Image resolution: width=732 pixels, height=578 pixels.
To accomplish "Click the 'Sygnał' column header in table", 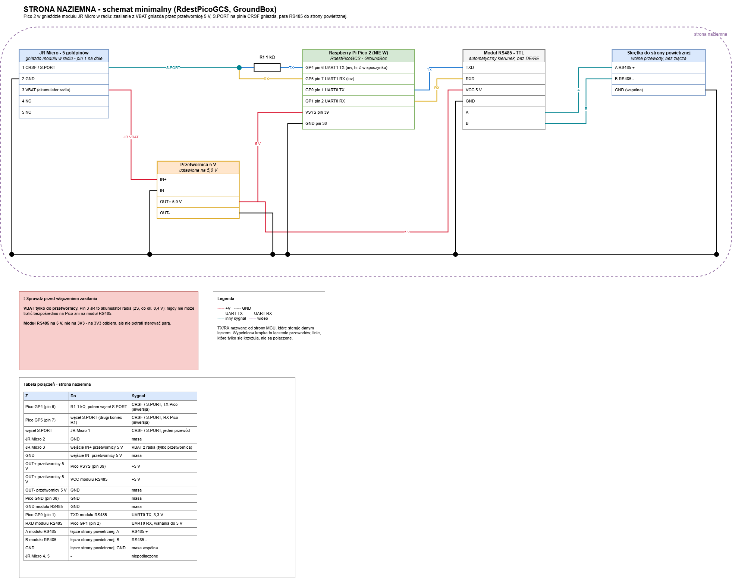I will coord(163,396).
